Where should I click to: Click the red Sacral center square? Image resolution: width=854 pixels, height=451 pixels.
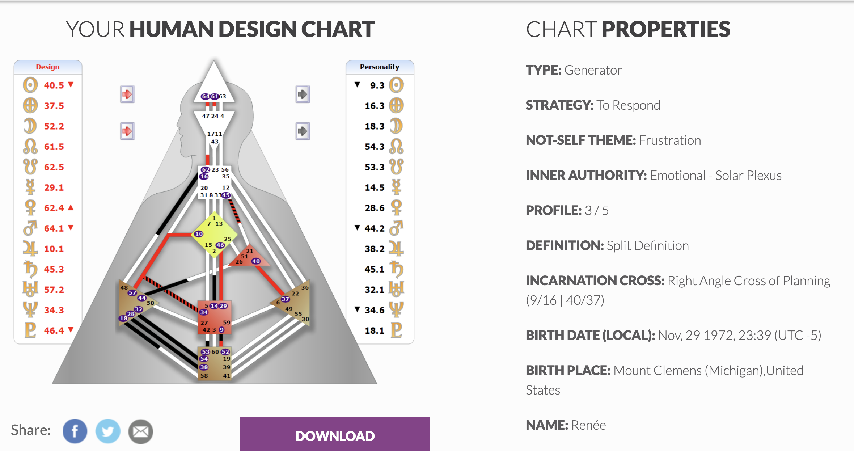(x=214, y=317)
